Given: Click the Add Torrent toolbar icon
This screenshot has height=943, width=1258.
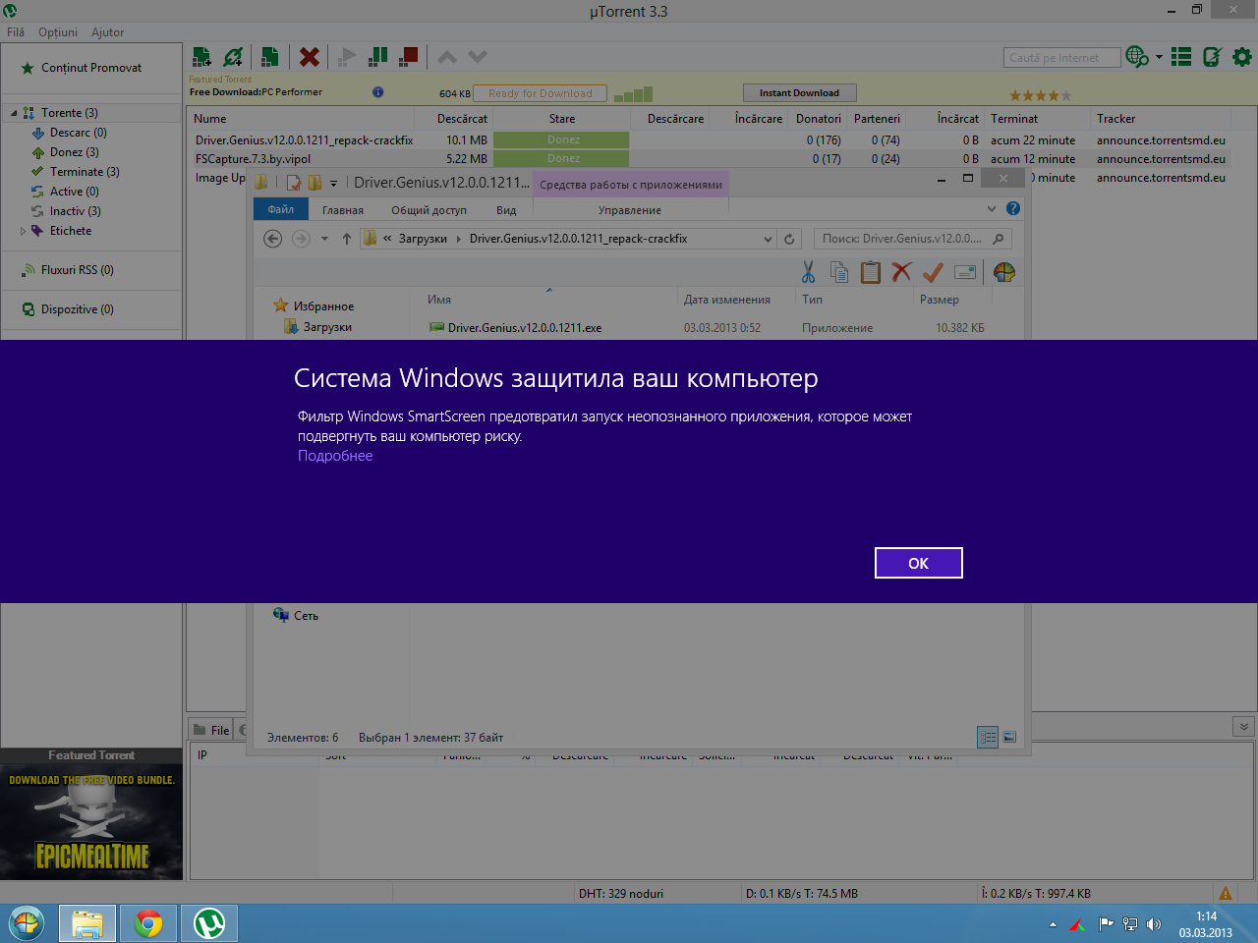Looking at the screenshot, I should [201, 57].
